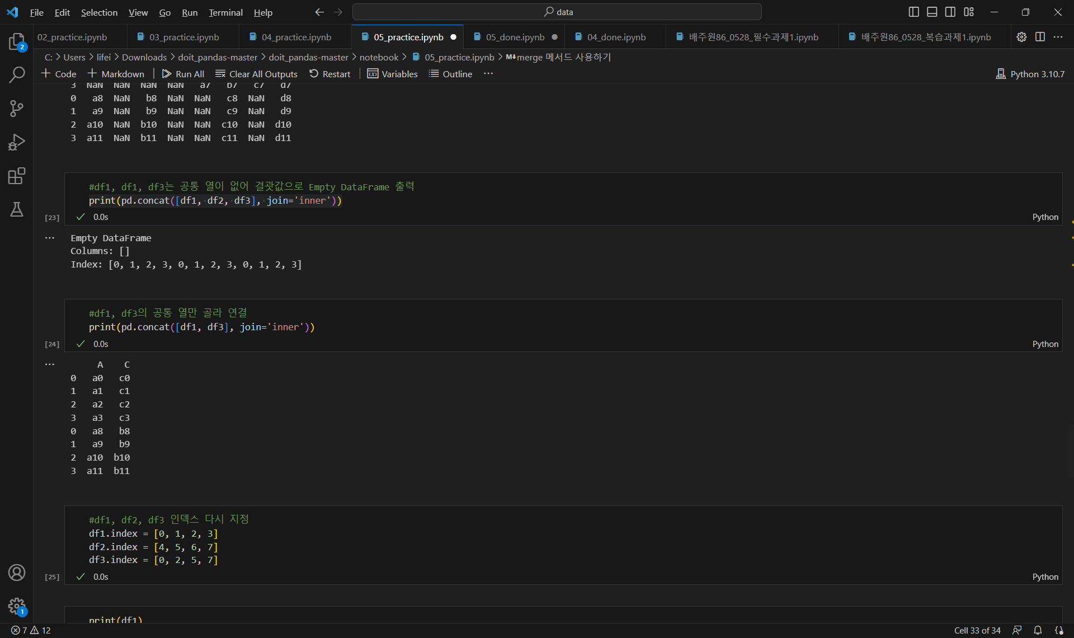Open the Search view icon

(17, 74)
